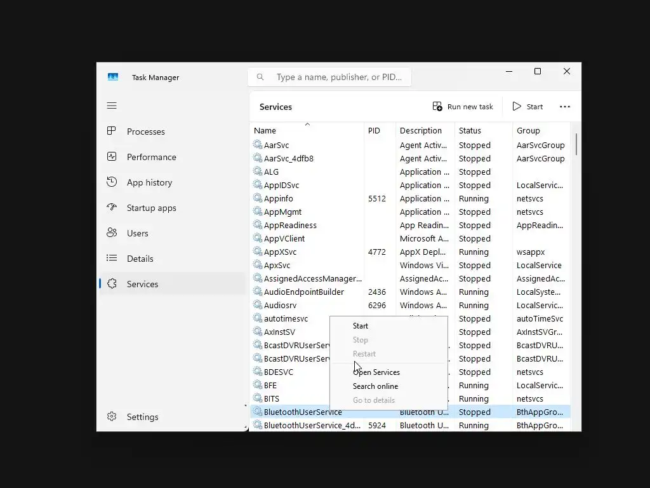Choose Restart in the context menu
The width and height of the screenshot is (650, 488).
(x=388, y=354)
